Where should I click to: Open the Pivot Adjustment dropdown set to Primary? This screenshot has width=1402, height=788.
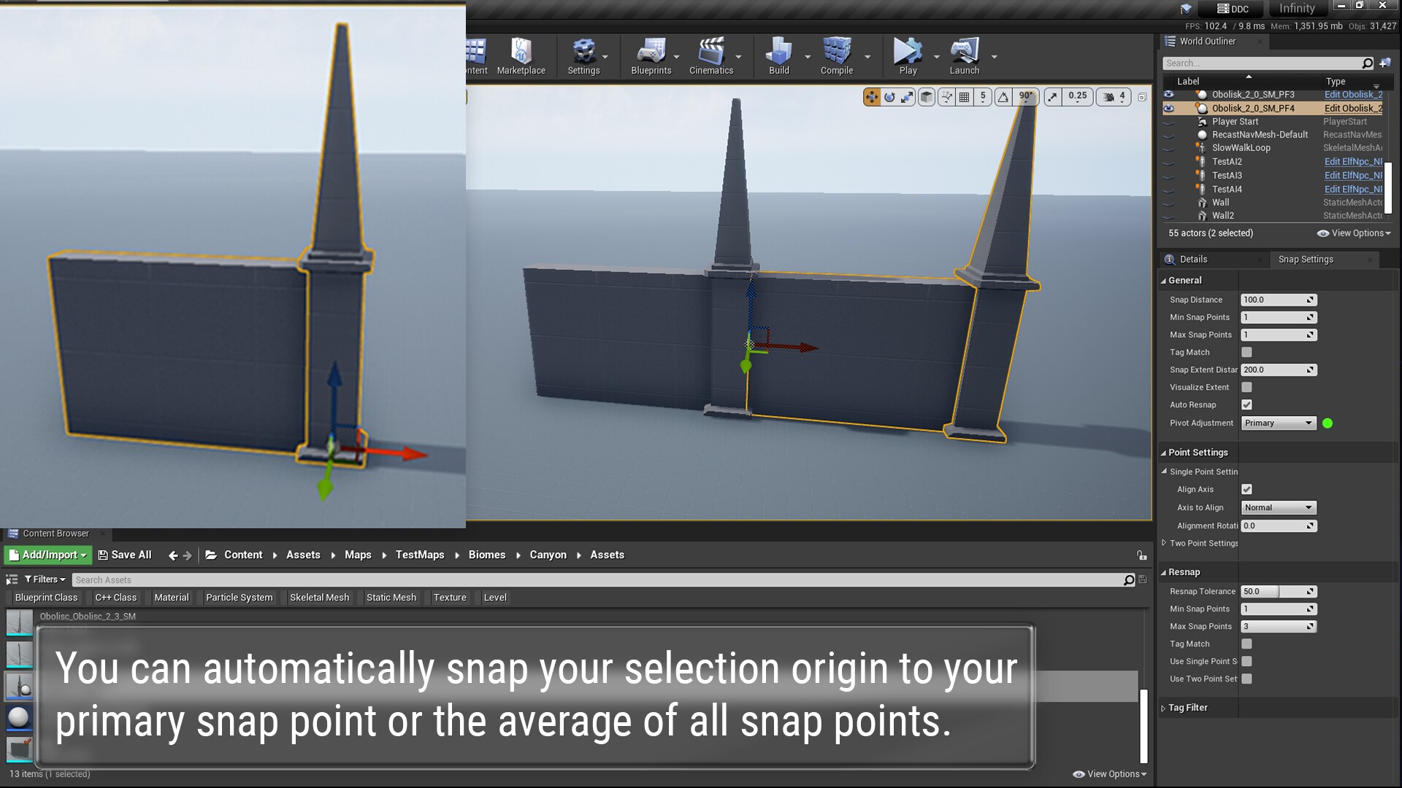(1278, 422)
